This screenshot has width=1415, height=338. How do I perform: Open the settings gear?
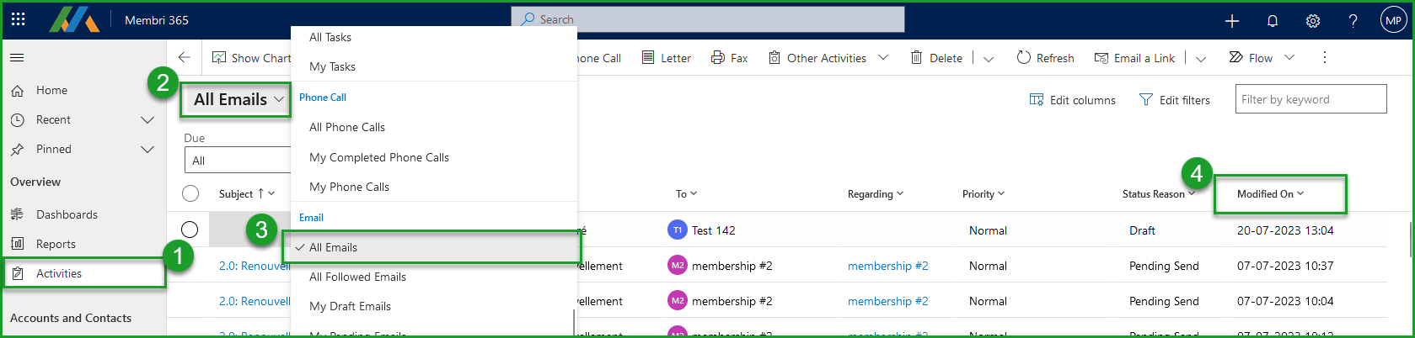point(1312,21)
